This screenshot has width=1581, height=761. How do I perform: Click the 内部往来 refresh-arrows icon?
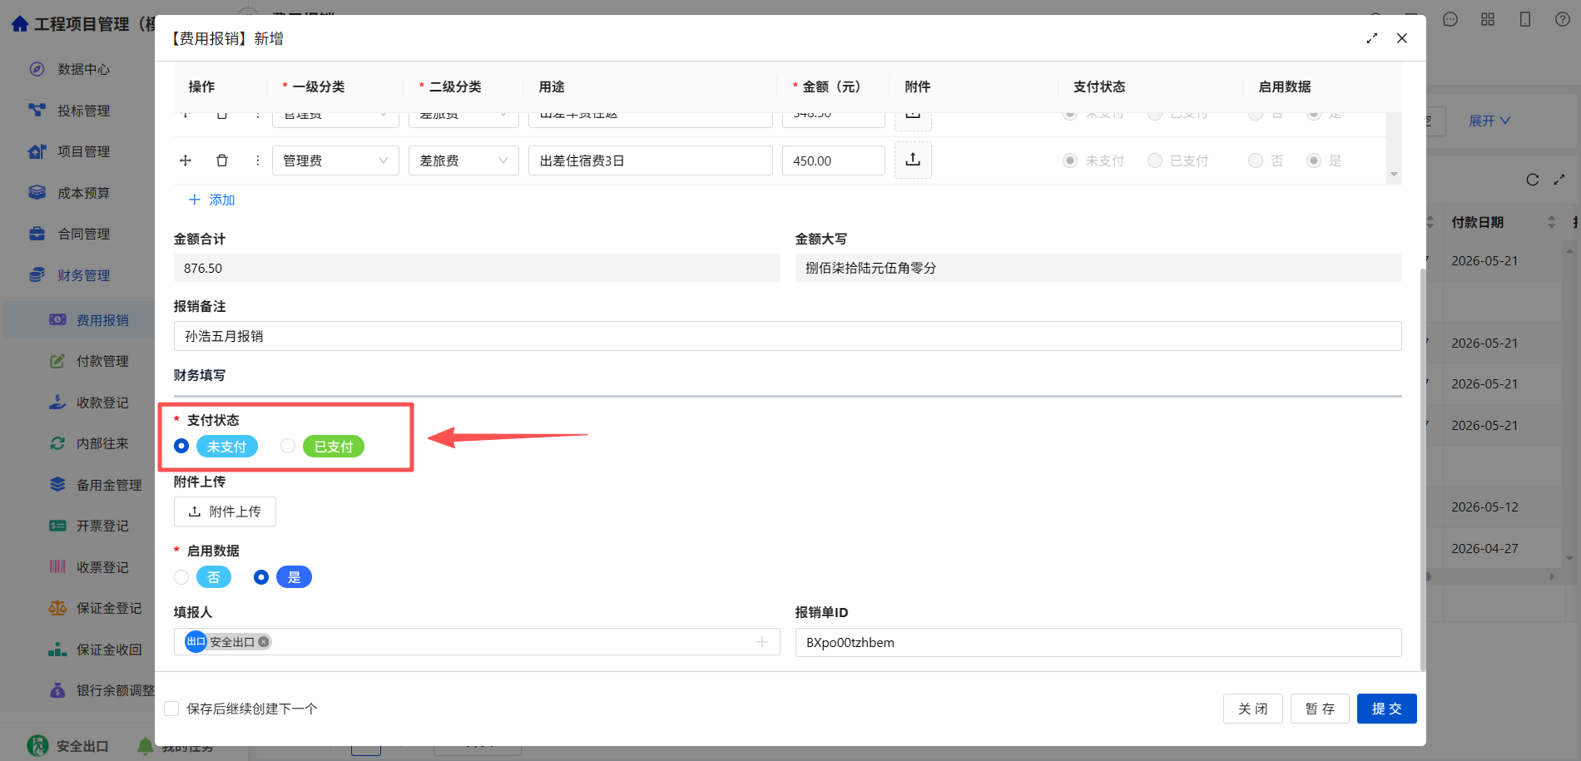[x=57, y=443]
